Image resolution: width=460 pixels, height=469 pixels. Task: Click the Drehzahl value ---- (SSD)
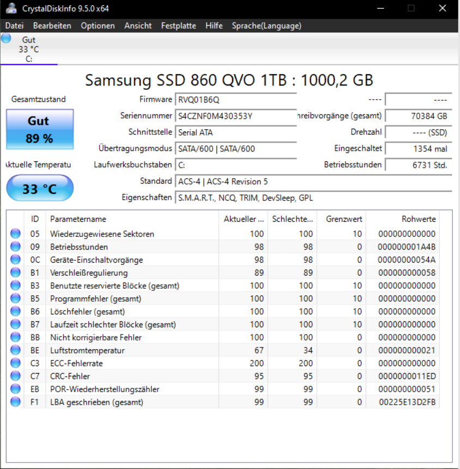click(419, 132)
